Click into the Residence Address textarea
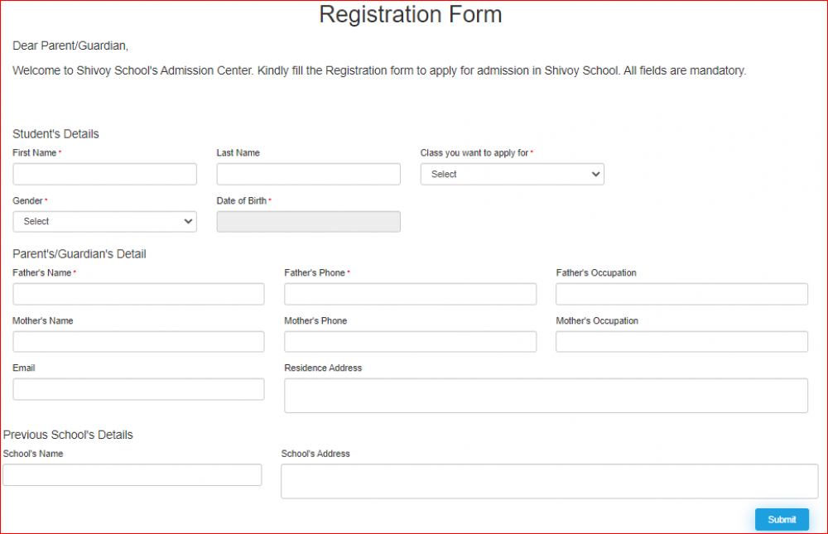This screenshot has width=828, height=534. [x=546, y=395]
